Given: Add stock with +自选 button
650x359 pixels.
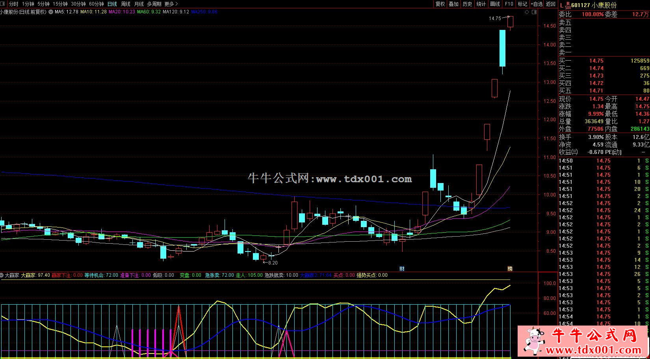Looking at the screenshot, I should 537,4.
